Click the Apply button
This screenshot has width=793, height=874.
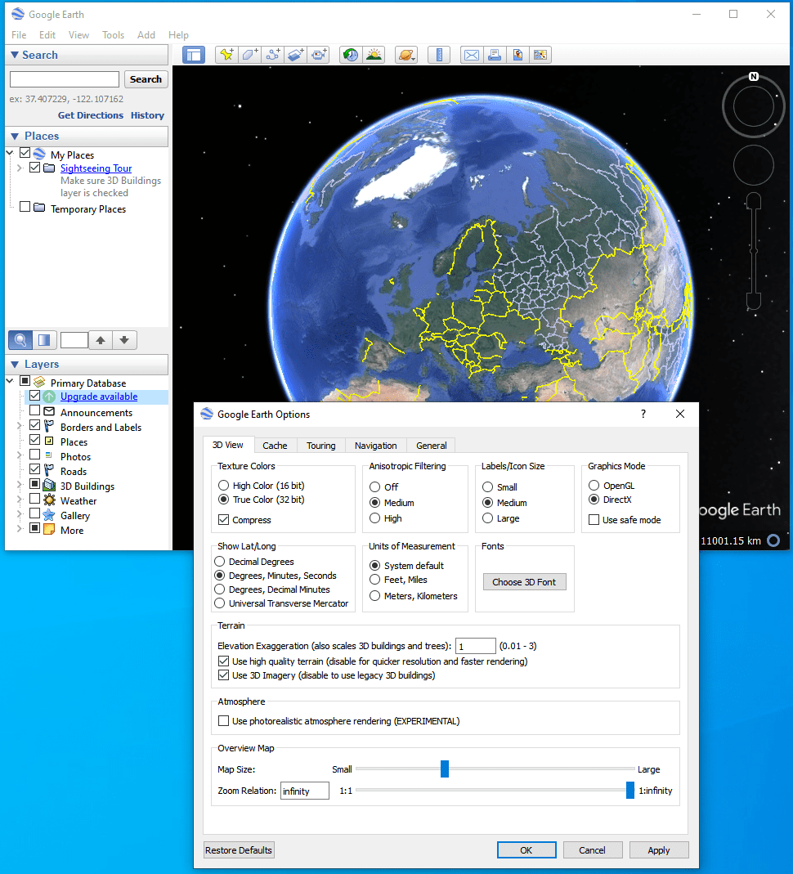(659, 850)
